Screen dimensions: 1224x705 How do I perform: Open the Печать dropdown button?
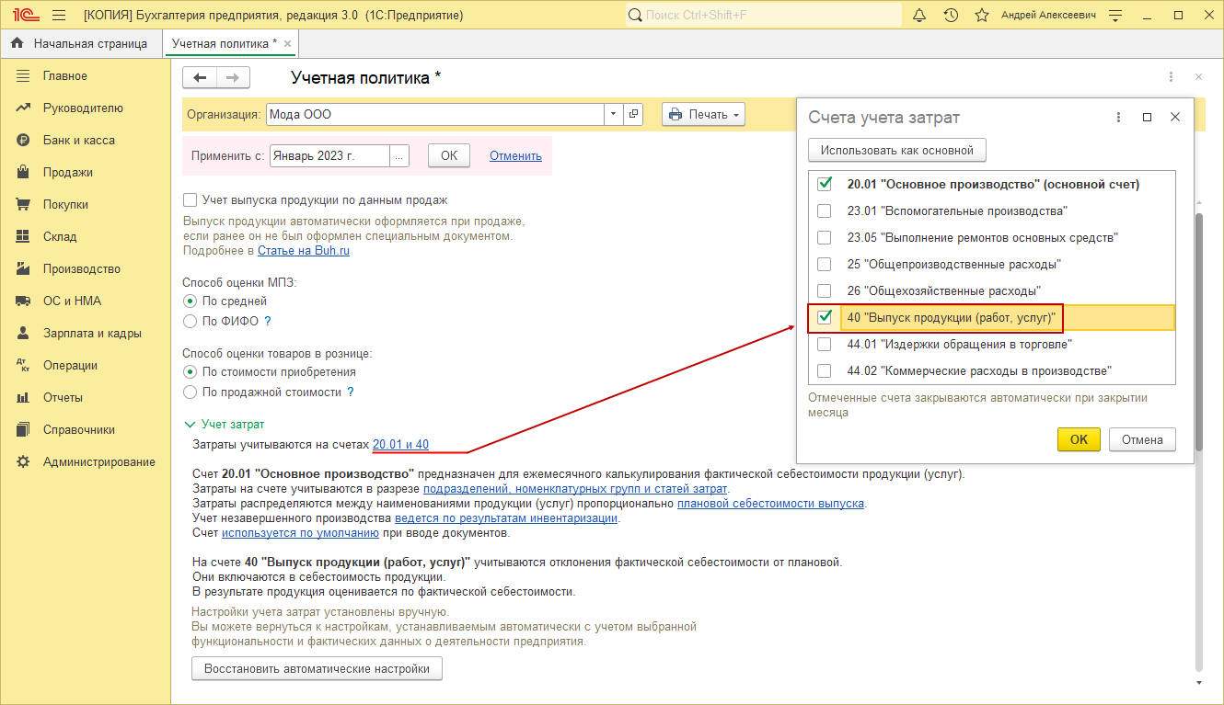(x=703, y=115)
